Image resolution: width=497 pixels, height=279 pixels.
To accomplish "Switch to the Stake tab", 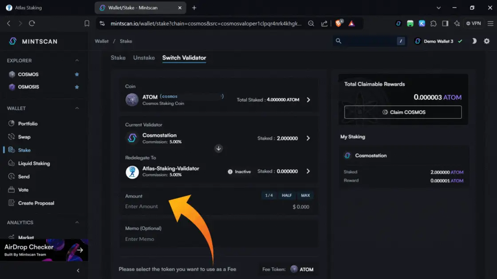I will point(118,58).
